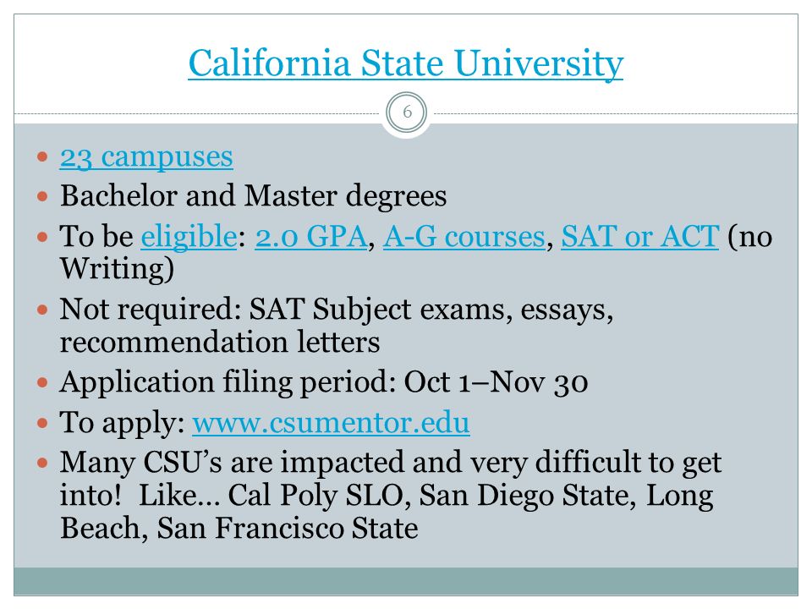Visit the www.csumentor.edu link

tap(331, 423)
